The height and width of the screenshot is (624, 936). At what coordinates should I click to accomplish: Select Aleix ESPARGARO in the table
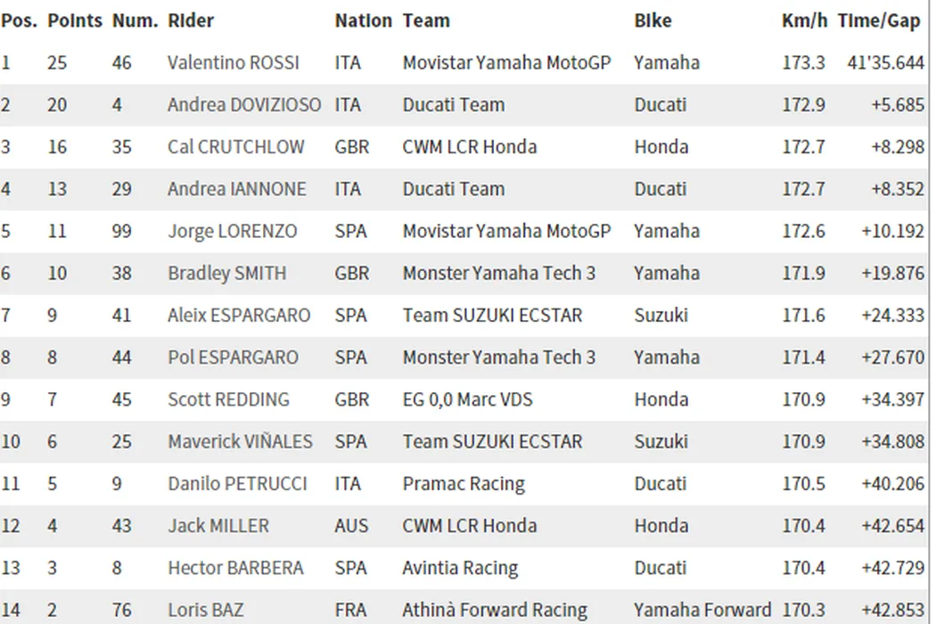click(x=239, y=315)
